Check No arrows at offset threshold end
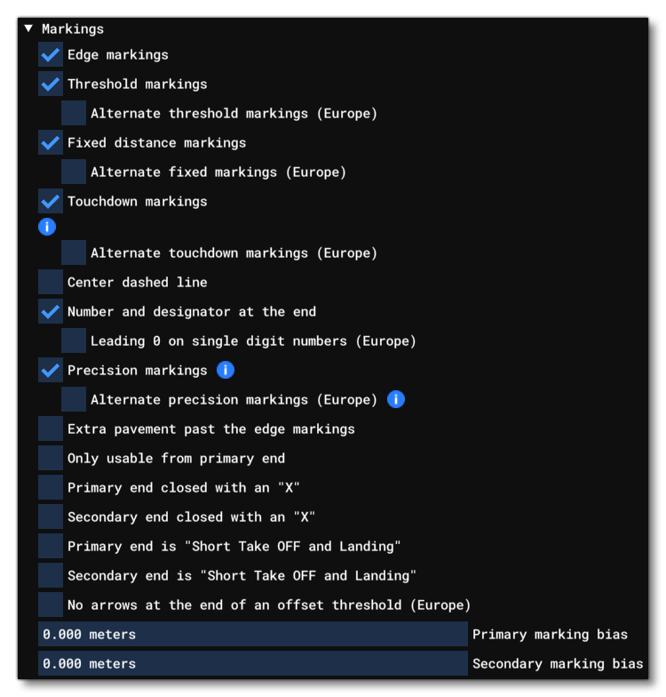The height and width of the screenshot is (697, 666). click(51, 605)
